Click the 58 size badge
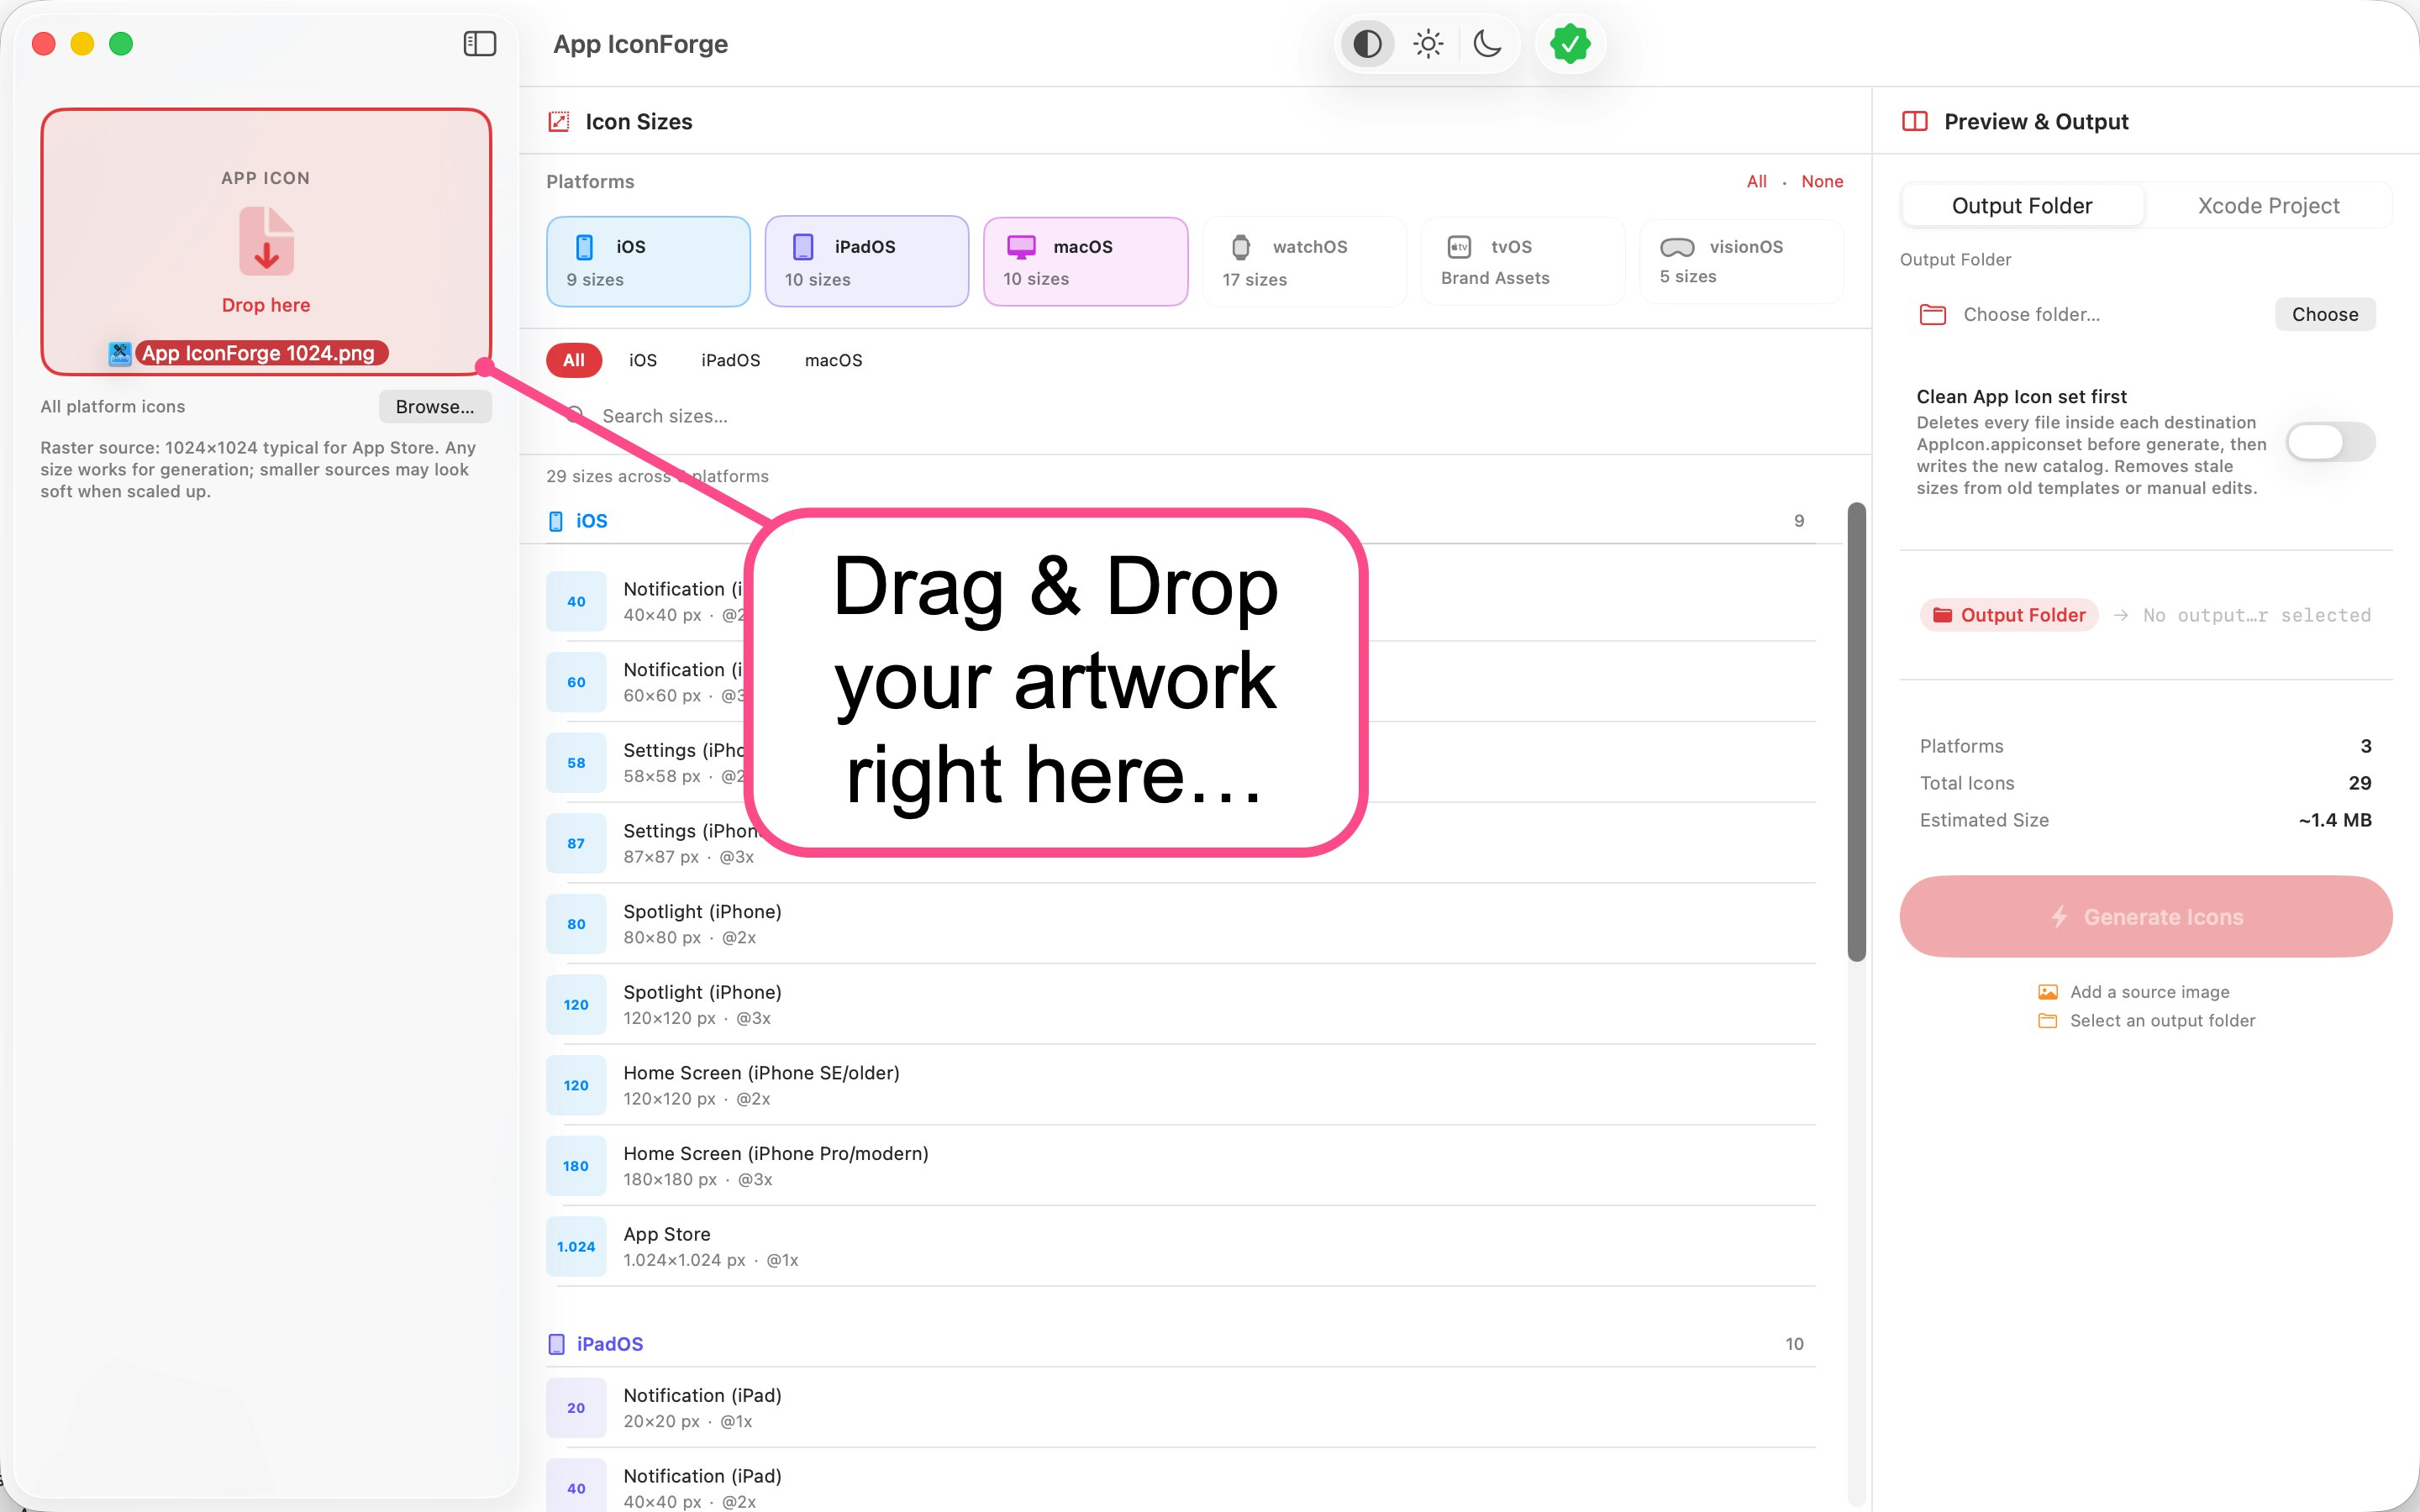This screenshot has width=2420, height=1512. point(576,763)
